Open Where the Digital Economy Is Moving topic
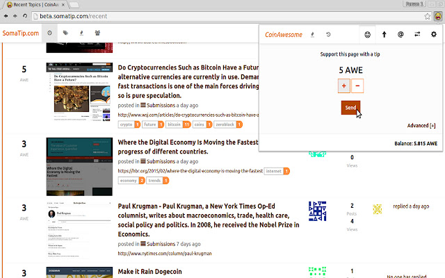 (x=188, y=147)
